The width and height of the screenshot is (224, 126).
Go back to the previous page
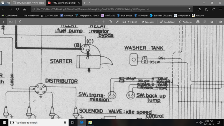(x=3, y=9)
